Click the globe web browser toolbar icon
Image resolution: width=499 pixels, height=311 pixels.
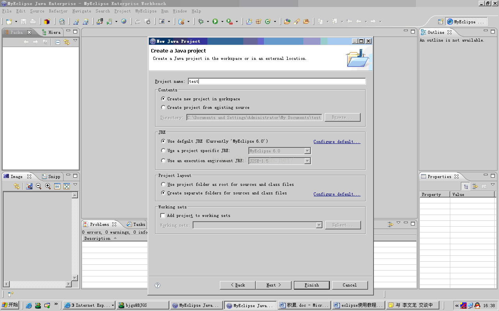124,22
